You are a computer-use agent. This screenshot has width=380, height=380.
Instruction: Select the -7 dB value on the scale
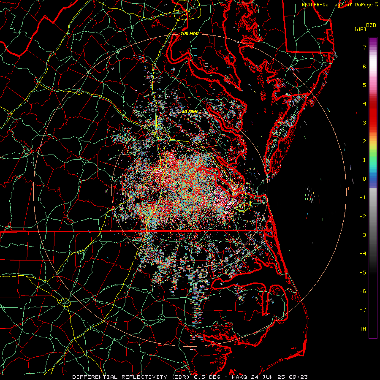pos(363,310)
